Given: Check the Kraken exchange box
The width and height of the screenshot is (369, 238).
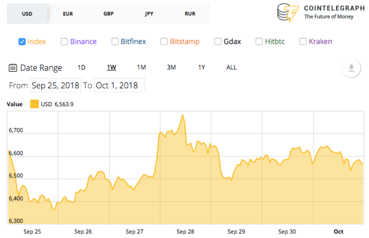Looking at the screenshot, I should click(303, 41).
